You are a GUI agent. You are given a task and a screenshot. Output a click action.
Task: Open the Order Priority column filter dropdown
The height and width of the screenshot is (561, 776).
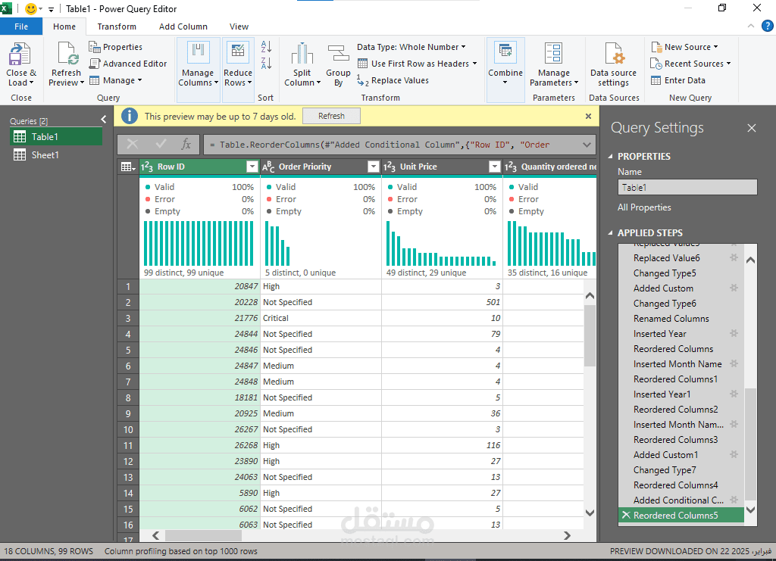[374, 167]
